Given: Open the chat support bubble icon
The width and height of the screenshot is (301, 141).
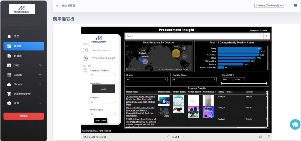Looking at the screenshot, I should (295, 124).
